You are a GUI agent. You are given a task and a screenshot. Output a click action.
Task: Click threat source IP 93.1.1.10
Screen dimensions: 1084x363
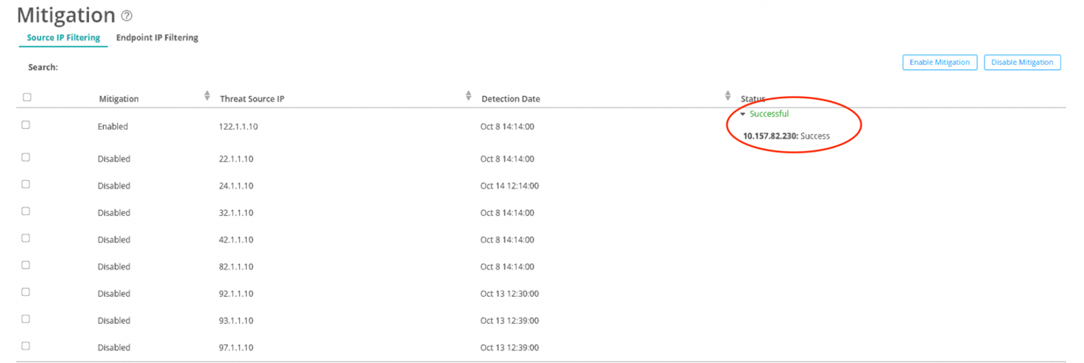point(236,320)
